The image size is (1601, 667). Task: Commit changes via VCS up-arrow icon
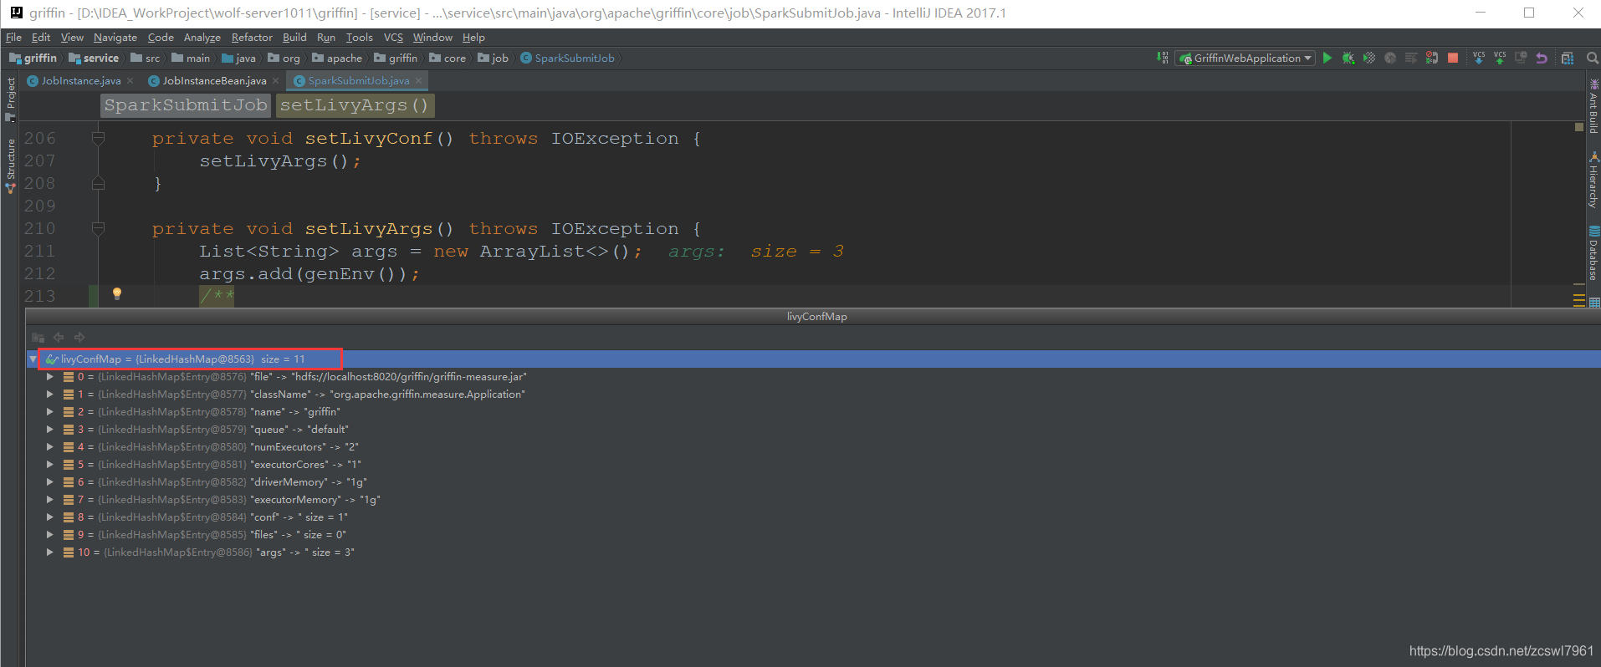(x=1500, y=58)
